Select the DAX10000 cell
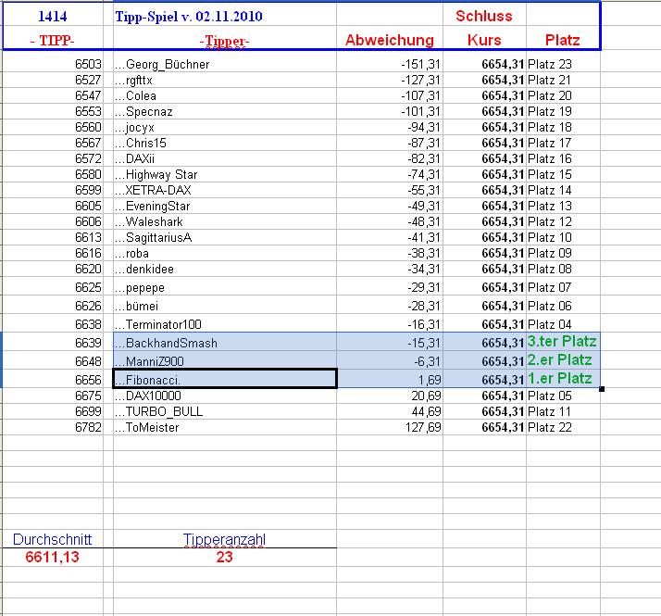The width and height of the screenshot is (661, 616). (225, 396)
